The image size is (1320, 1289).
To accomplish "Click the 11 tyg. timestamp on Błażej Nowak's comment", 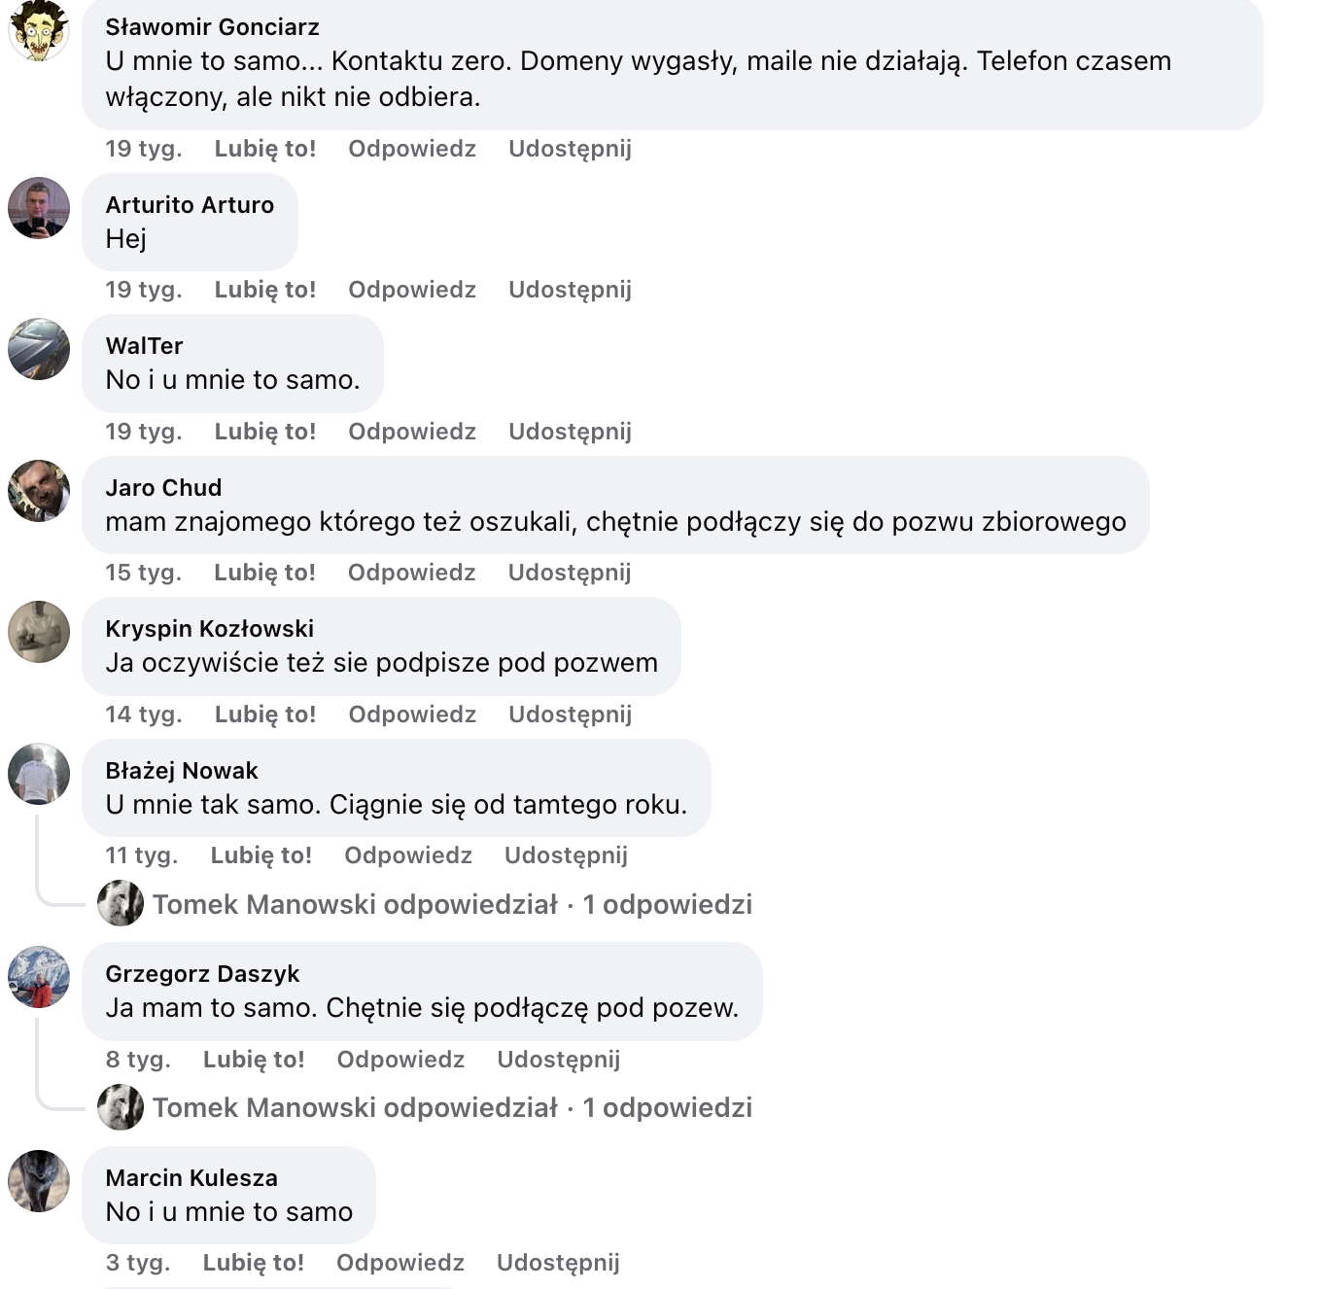I will pos(142,855).
